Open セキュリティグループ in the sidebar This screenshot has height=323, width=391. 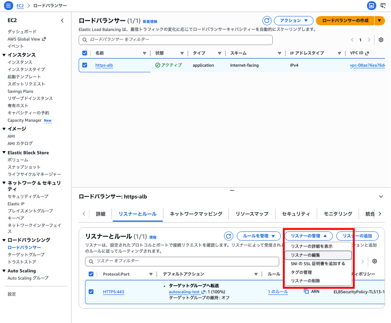pos(28,196)
